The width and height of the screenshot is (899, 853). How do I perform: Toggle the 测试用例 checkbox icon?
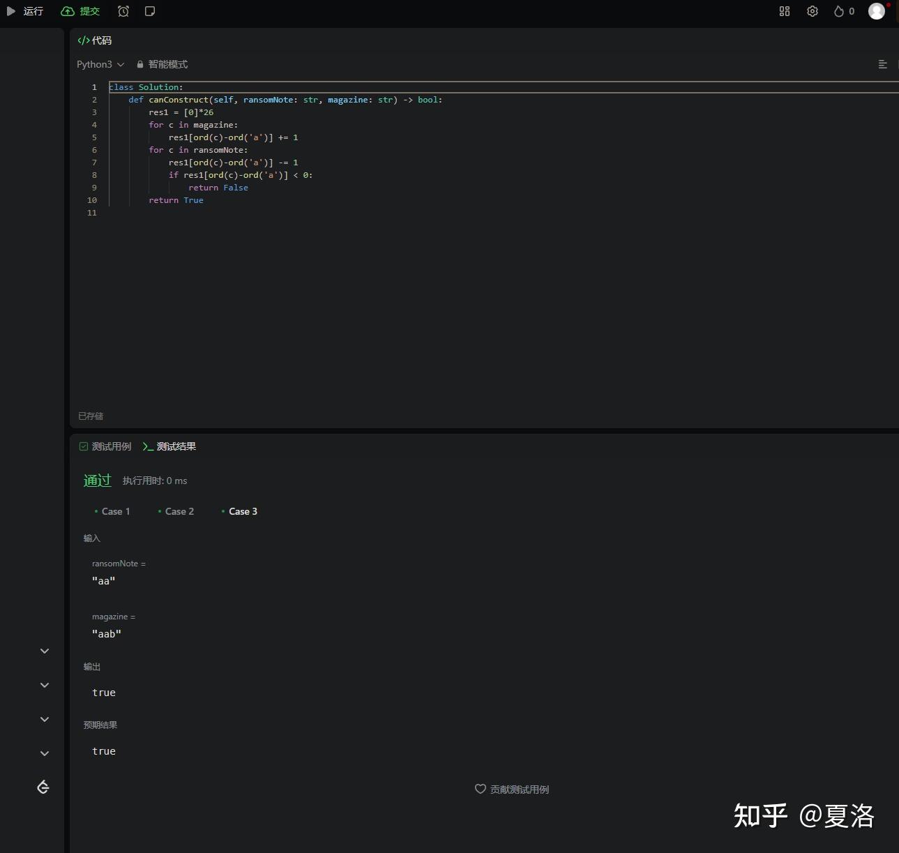coord(83,446)
